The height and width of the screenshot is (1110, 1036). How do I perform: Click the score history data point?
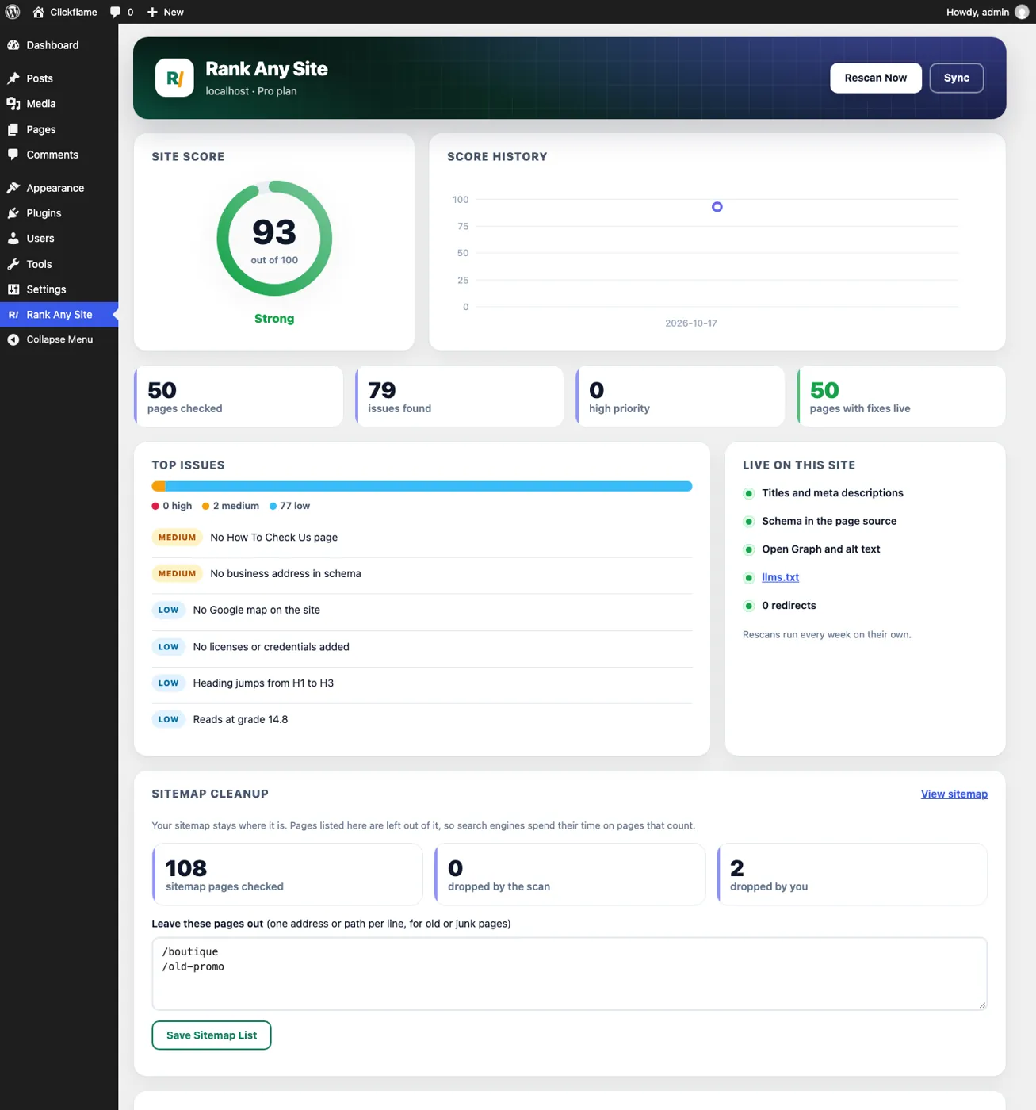coord(717,207)
